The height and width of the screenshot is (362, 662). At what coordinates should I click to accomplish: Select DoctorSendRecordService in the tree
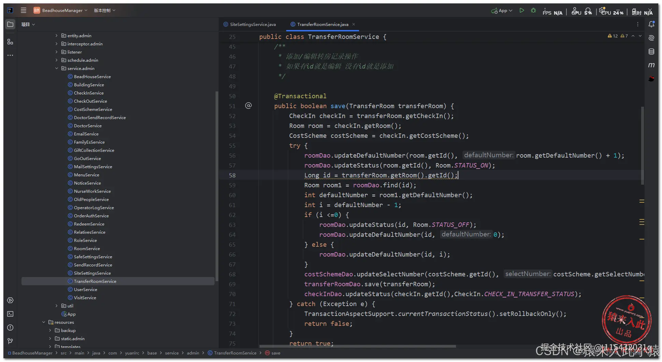click(x=97, y=117)
